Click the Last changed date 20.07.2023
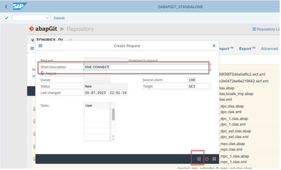281x170 pixels. [95, 93]
